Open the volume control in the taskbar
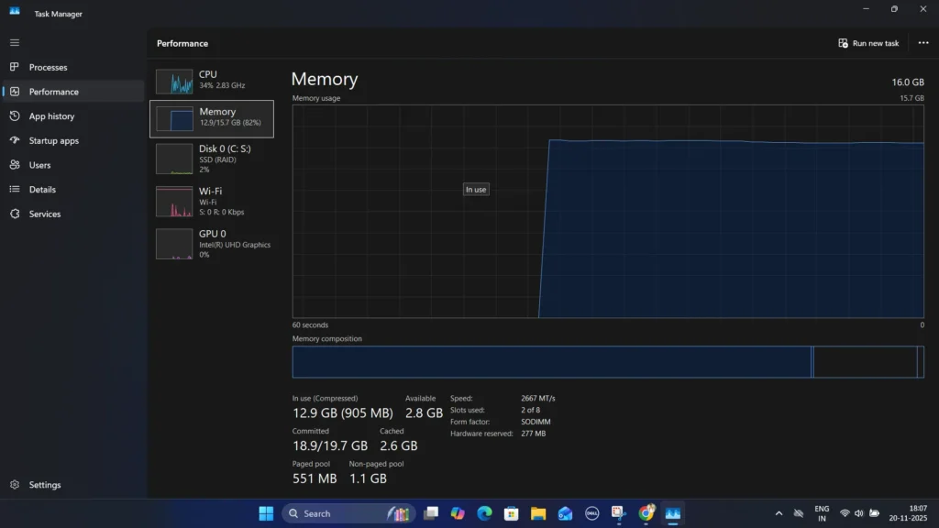The height and width of the screenshot is (528, 939). click(857, 513)
